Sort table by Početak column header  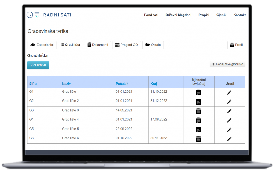point(122,84)
